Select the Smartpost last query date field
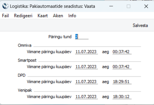Screen dimensions: 154x105 point(86,67)
